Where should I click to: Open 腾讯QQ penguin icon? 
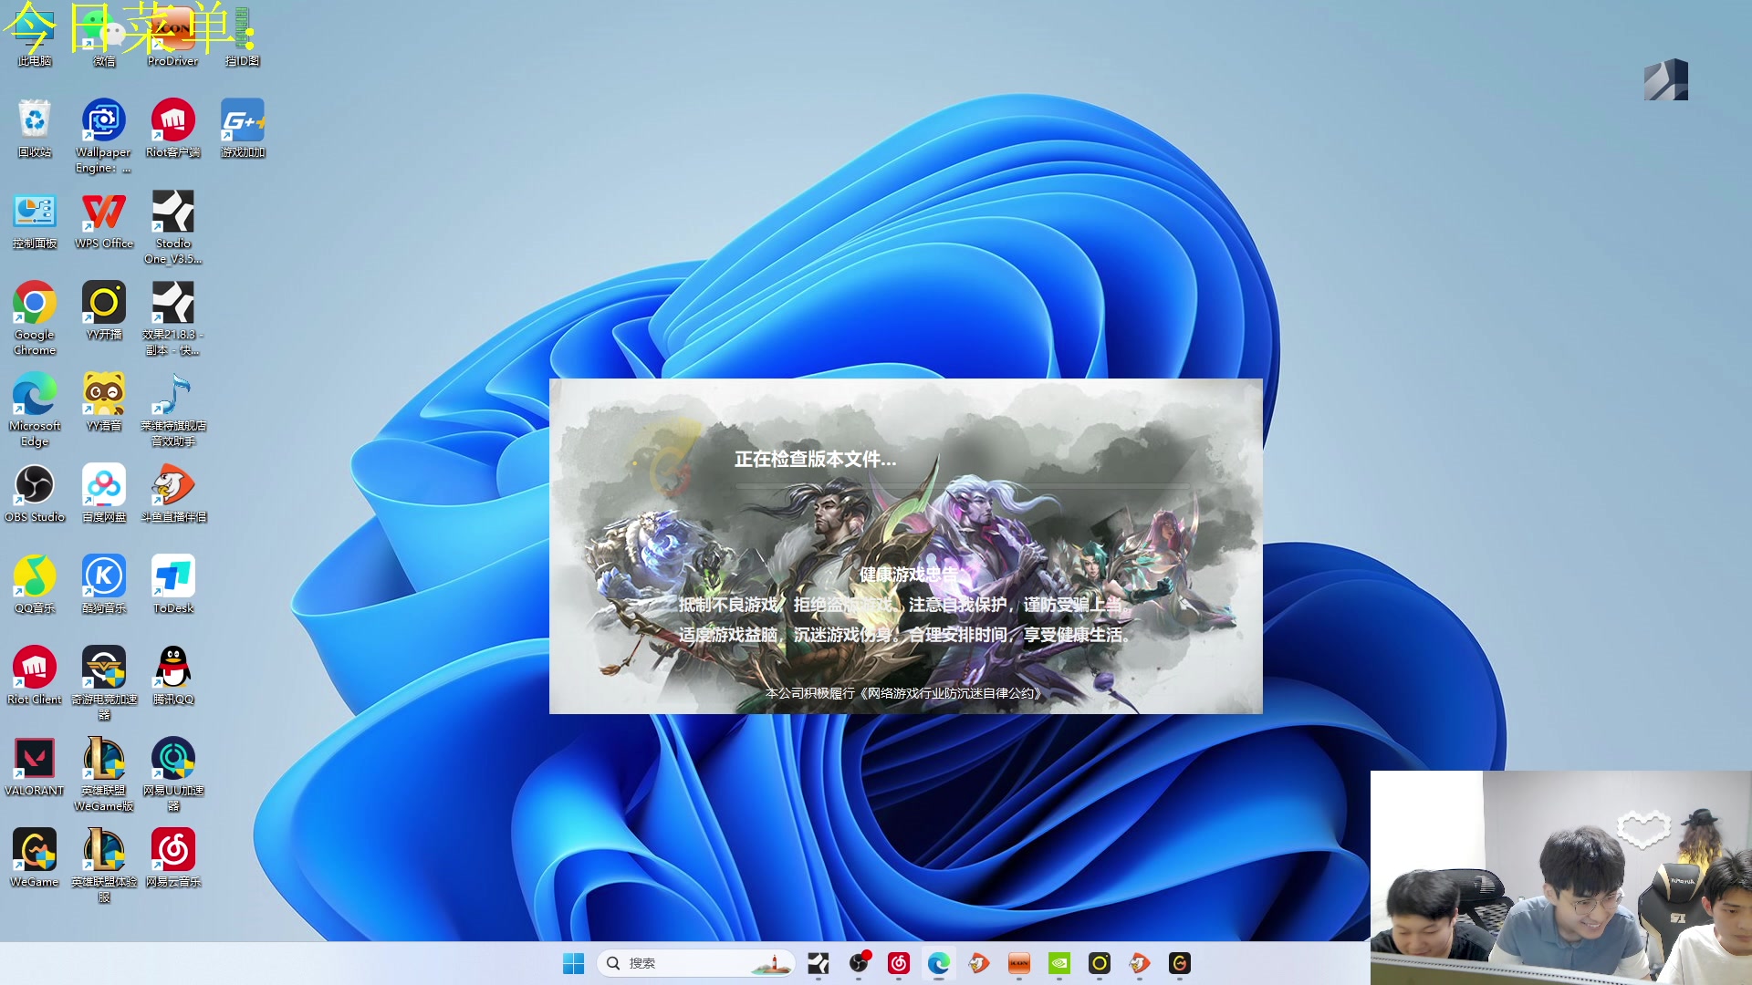point(172,675)
